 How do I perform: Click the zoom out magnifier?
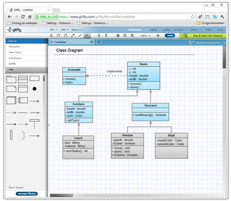(132, 36)
